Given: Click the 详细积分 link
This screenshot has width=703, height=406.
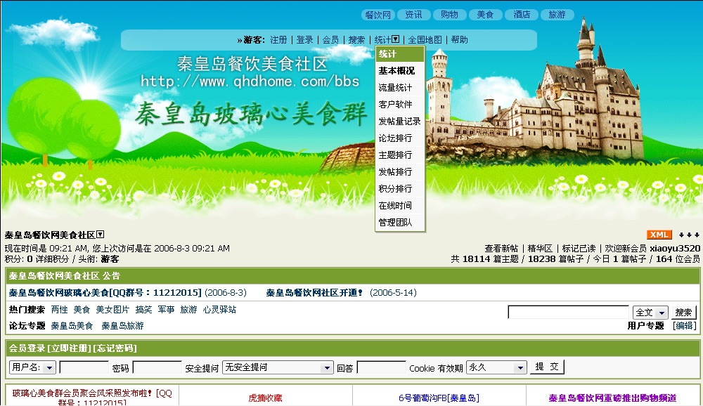Looking at the screenshot, I should [53, 259].
